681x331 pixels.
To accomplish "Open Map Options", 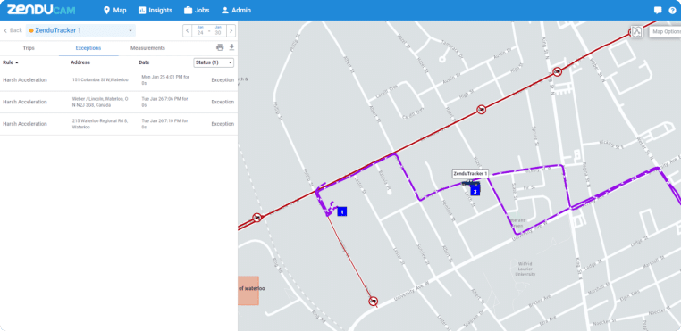I will coord(665,31).
